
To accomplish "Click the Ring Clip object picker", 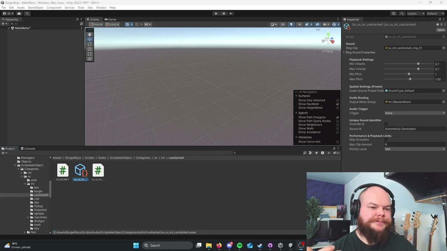I will tap(444, 48).
